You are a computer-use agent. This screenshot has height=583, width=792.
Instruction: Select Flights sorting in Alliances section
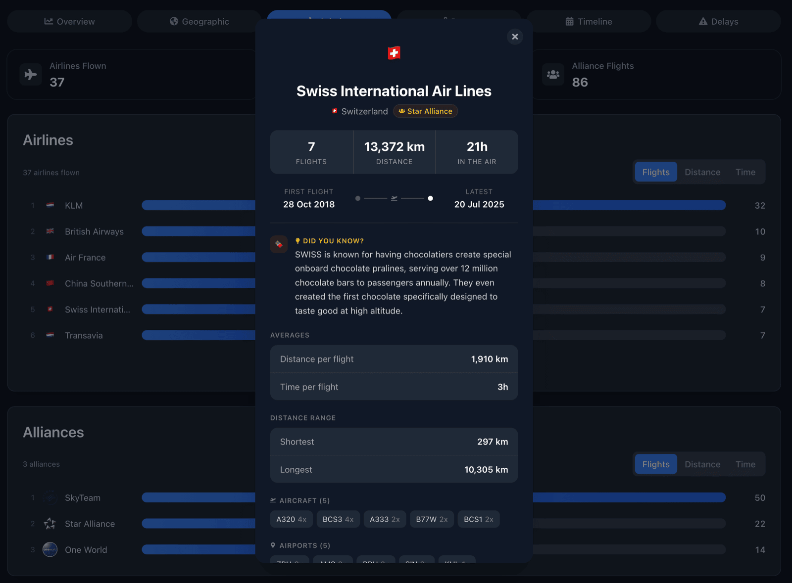[656, 464]
